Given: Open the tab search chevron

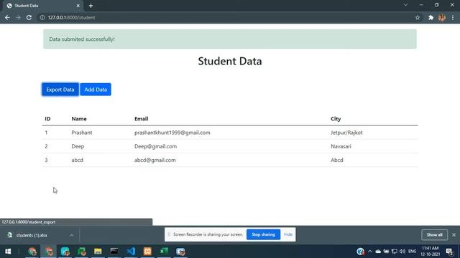Looking at the screenshot, I should point(405,5).
